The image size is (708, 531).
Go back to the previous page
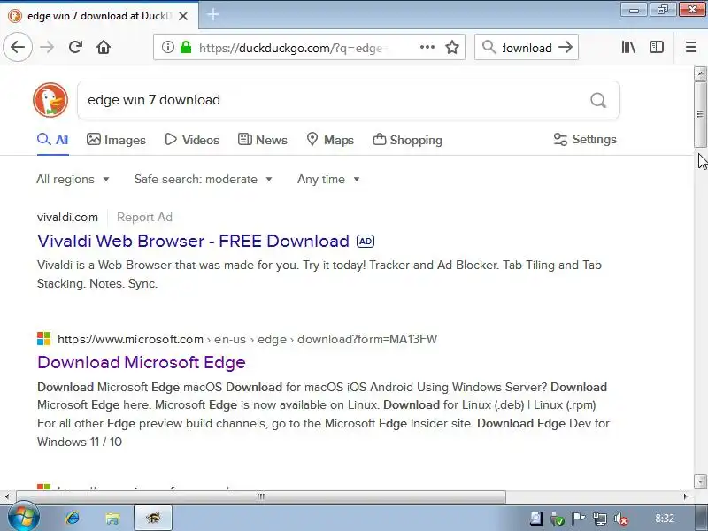click(18, 47)
